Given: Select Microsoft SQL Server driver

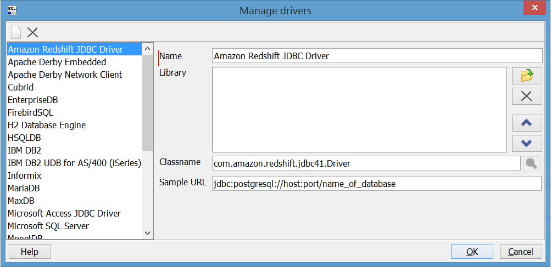Looking at the screenshot, I should pyautogui.click(x=74, y=226).
